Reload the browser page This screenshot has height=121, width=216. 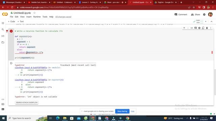[x=12, y=7]
